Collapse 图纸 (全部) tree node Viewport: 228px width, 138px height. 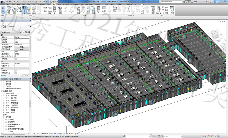click(x=1, y=91)
